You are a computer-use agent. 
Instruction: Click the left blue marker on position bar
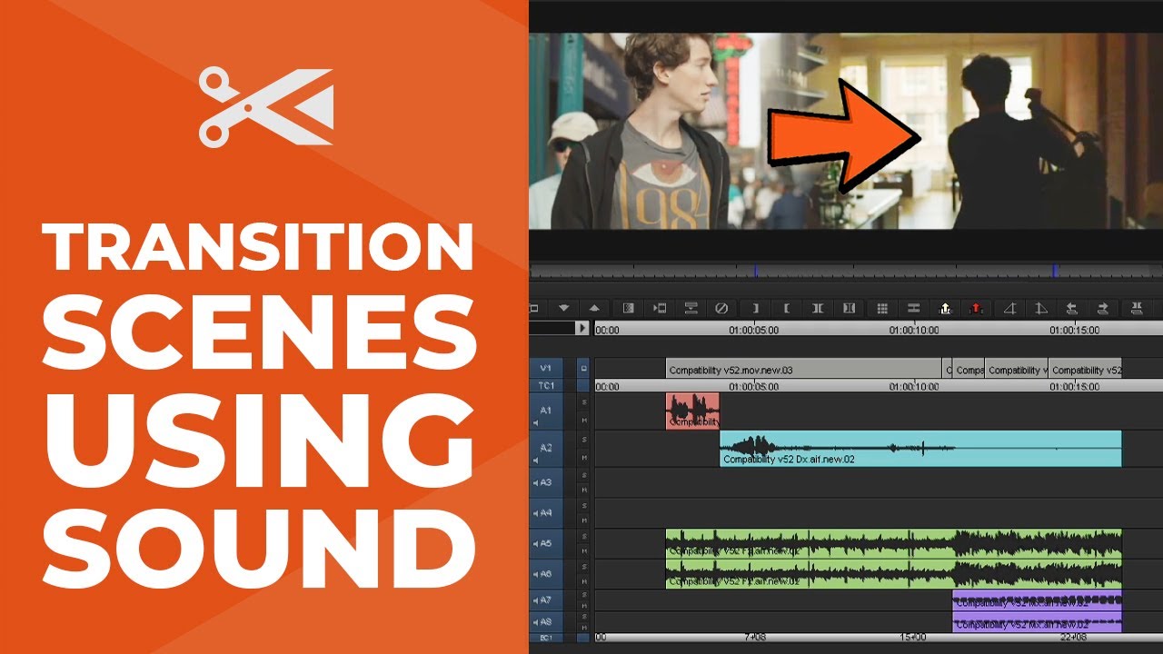pyautogui.click(x=755, y=271)
